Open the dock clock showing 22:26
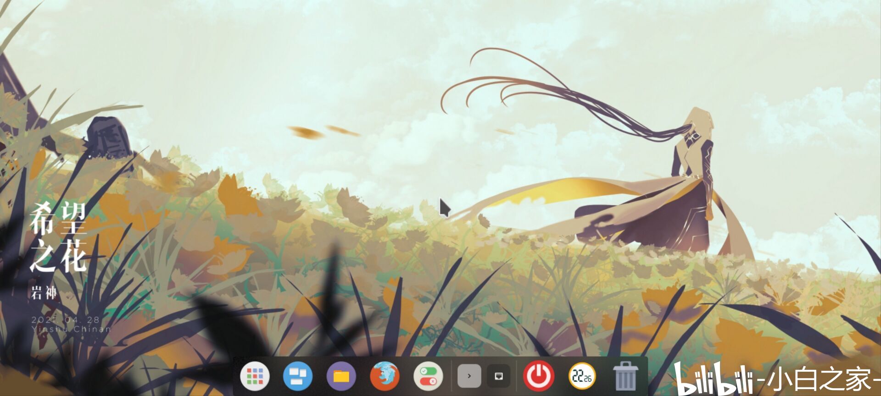The image size is (881, 396). pos(582,376)
